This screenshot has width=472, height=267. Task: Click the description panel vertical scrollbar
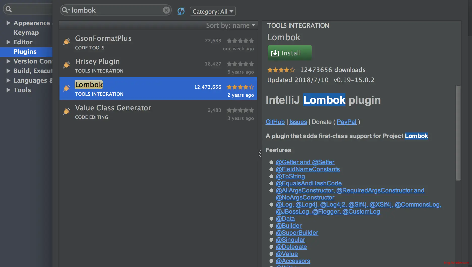click(x=458, y=133)
